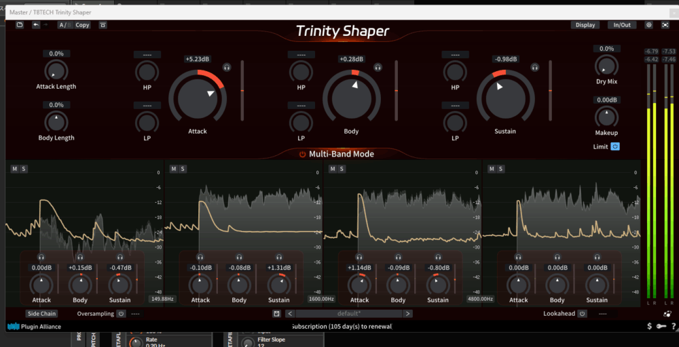
Task: Mute the first band with M
Action: click(x=14, y=169)
